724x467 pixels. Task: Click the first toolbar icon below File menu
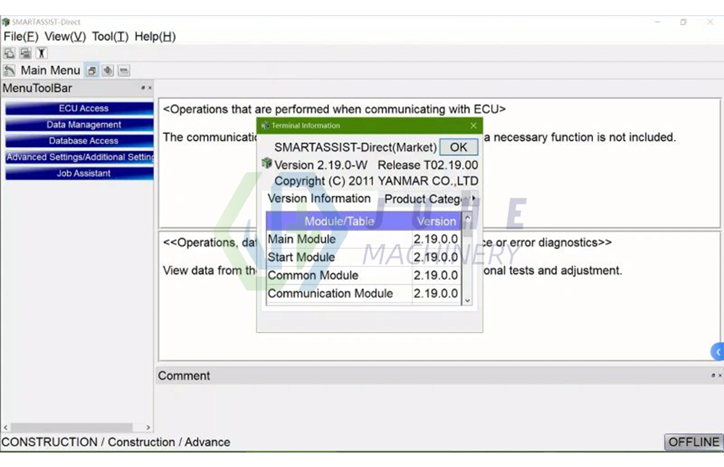(x=9, y=53)
